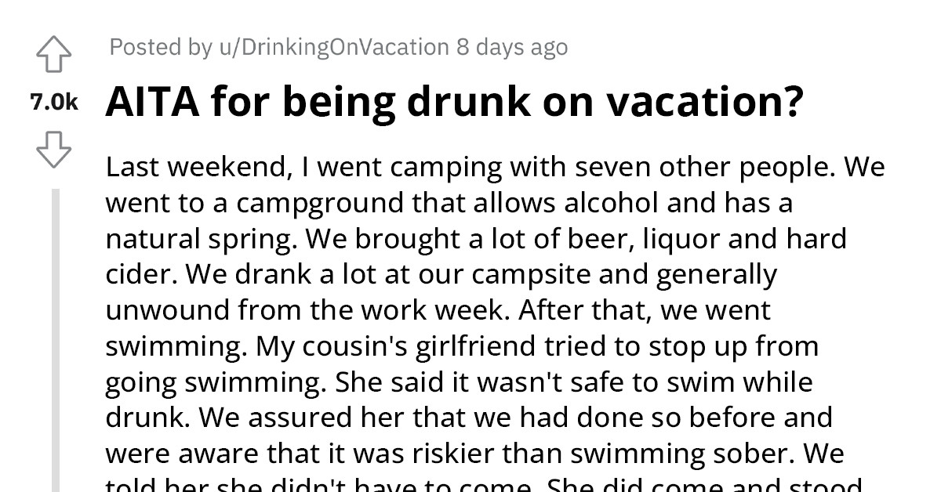941x492 pixels.
Task: Click the vote score indicator showing 7.0k
Action: 53,100
